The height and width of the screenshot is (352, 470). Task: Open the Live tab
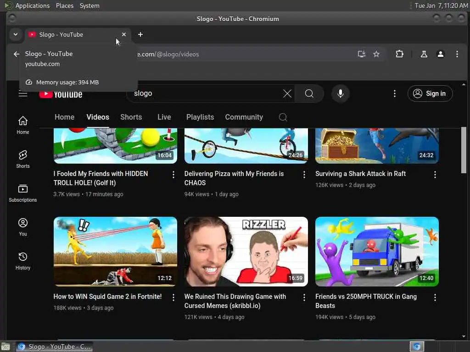[164, 117]
